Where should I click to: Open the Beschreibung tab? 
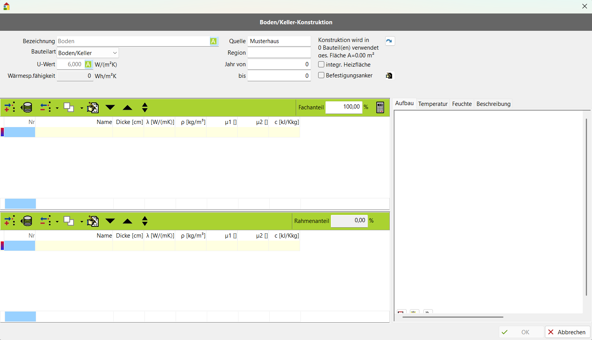493,104
